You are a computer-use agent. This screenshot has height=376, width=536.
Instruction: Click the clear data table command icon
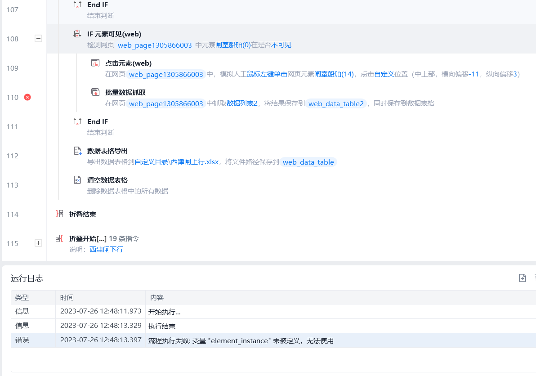click(x=77, y=180)
